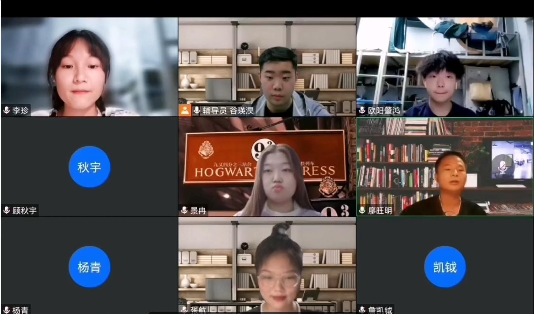The image size is (534, 314).
Task: Click the microphone icon beside 顾秋宇
Action: tap(6, 210)
